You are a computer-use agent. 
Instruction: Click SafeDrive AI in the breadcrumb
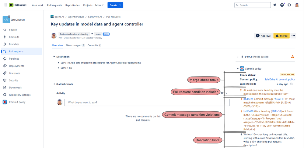pos(95,17)
